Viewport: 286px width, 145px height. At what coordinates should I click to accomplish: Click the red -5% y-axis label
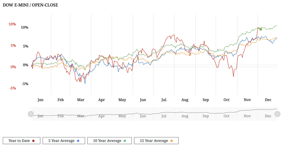pos(12,88)
